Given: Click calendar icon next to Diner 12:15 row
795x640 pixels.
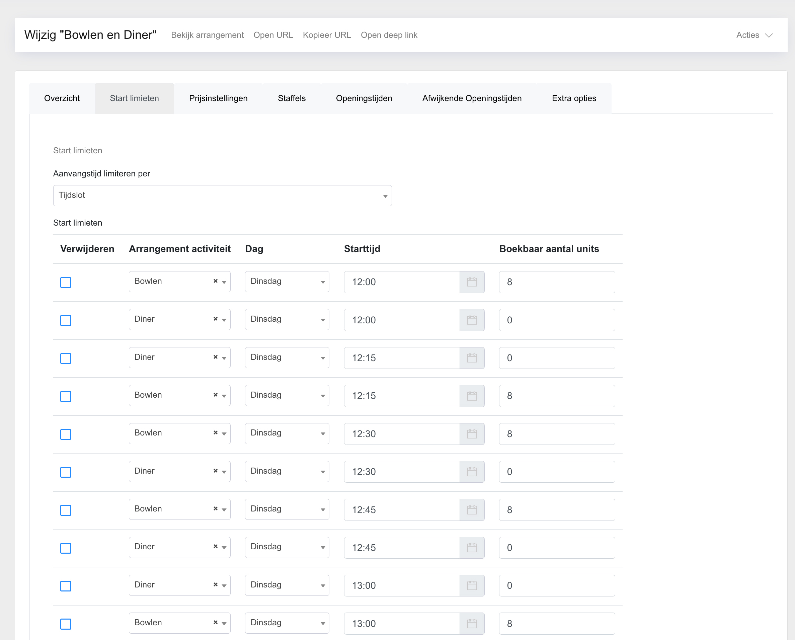Looking at the screenshot, I should pyautogui.click(x=472, y=358).
